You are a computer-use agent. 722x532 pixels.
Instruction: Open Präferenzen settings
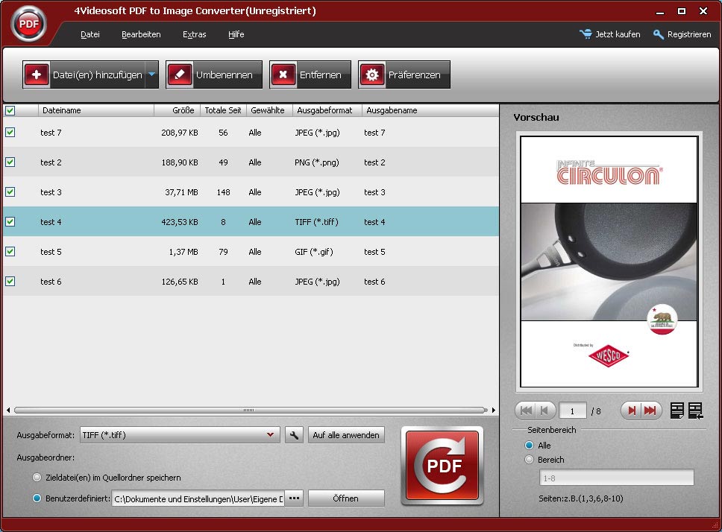pos(404,75)
